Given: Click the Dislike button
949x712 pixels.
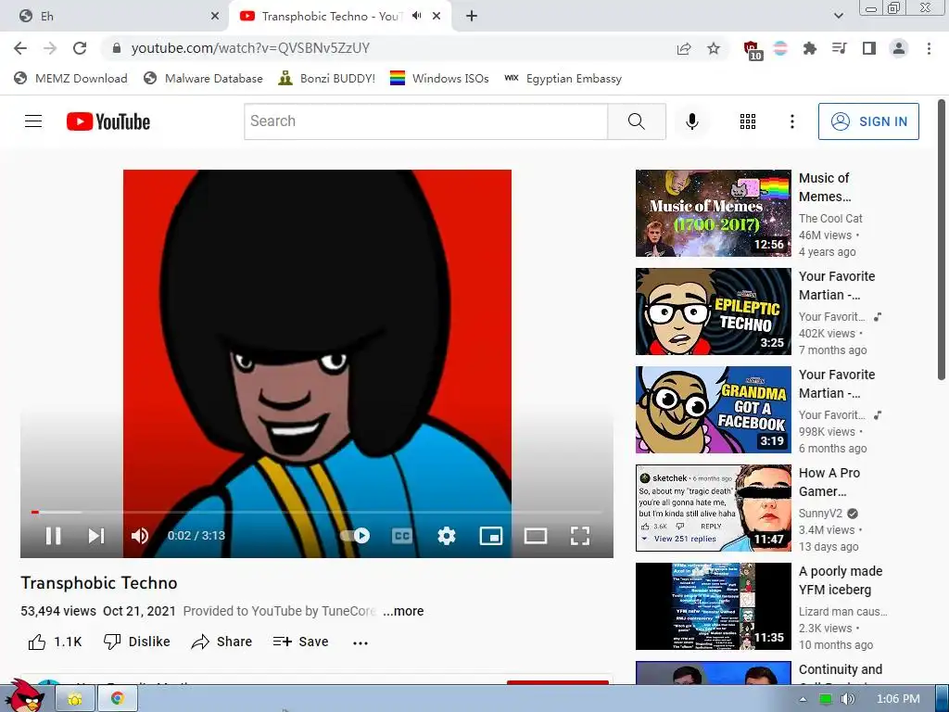Looking at the screenshot, I should (x=137, y=642).
